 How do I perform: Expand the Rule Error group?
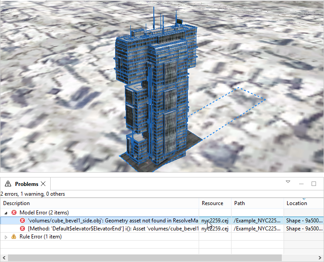6,237
